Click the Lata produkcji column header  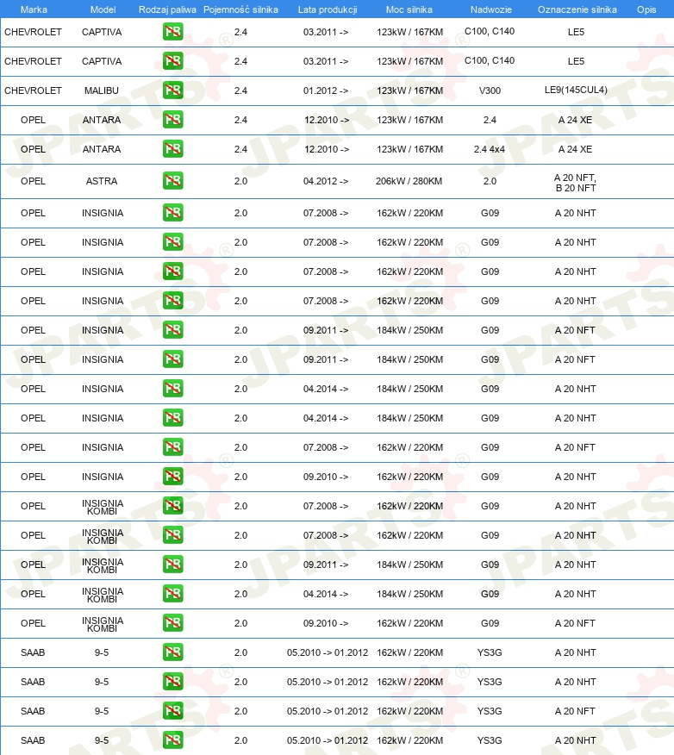tap(328, 9)
